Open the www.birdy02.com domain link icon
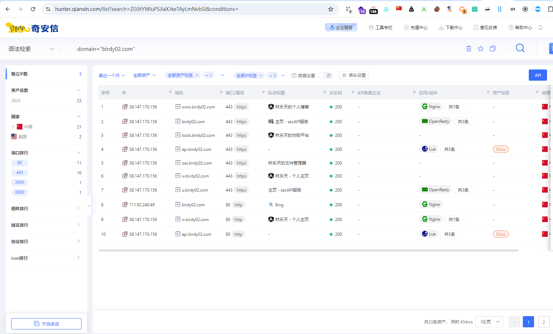Screen dimensions: 553x334 [x=178, y=107]
